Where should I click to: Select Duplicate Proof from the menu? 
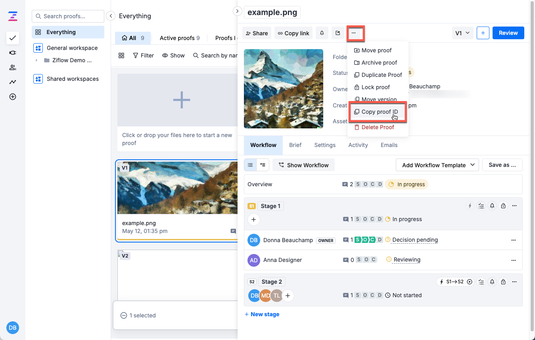tap(378, 75)
